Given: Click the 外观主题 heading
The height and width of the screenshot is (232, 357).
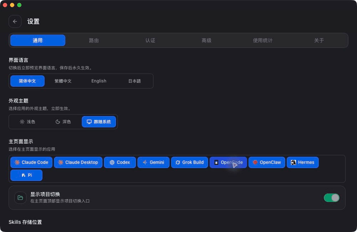Looking at the screenshot, I should (19, 101).
